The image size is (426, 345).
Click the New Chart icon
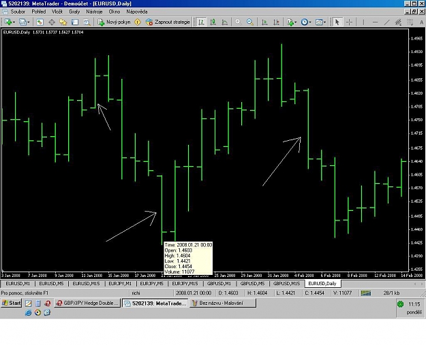(7, 22)
